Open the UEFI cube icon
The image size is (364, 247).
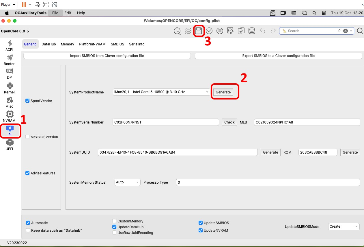pyautogui.click(x=10, y=143)
